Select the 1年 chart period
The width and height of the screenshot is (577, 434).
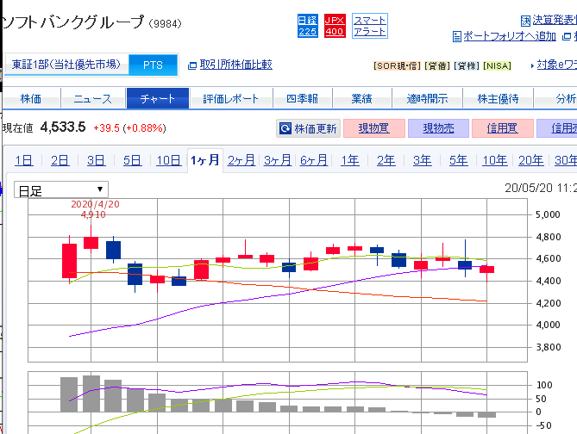(x=349, y=159)
